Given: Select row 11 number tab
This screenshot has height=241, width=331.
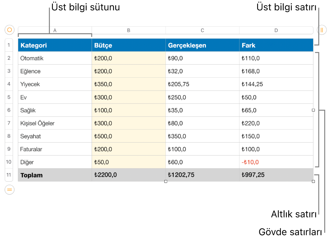Looking at the screenshot, I should (9, 175).
